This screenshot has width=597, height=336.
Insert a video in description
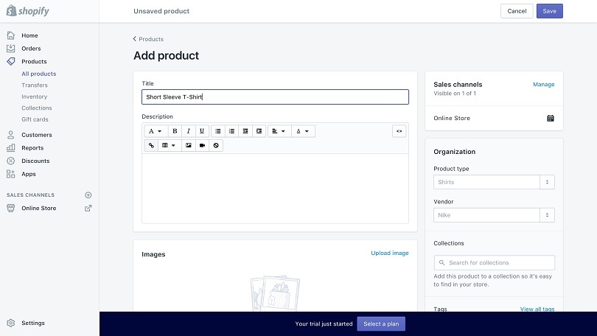coord(202,145)
